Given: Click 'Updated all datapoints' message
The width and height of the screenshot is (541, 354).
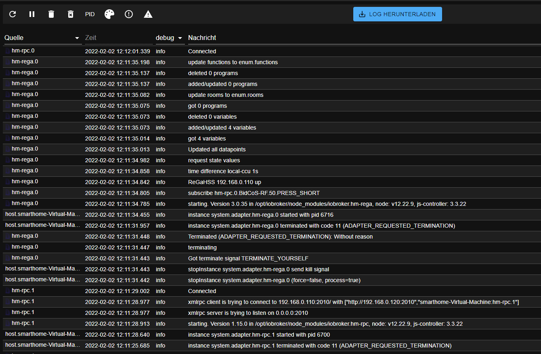Looking at the screenshot, I should [x=217, y=149].
